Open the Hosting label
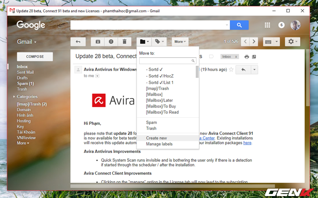 23,121
